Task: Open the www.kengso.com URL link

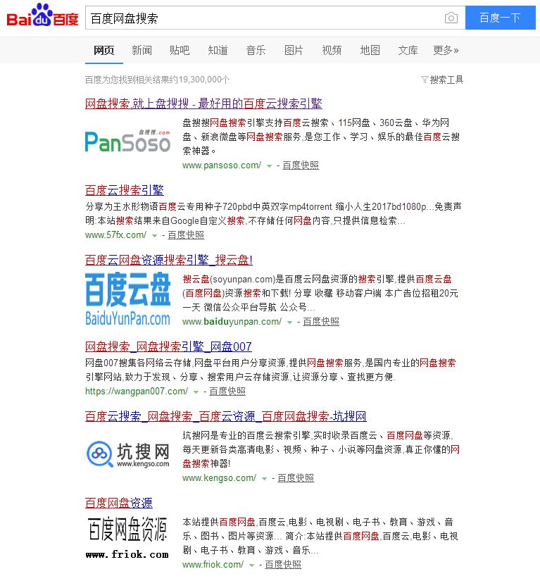Action: (x=219, y=478)
